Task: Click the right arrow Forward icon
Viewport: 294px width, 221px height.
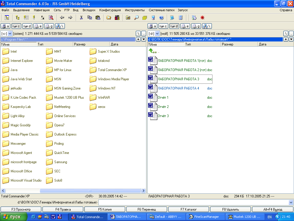Action: point(70,18)
